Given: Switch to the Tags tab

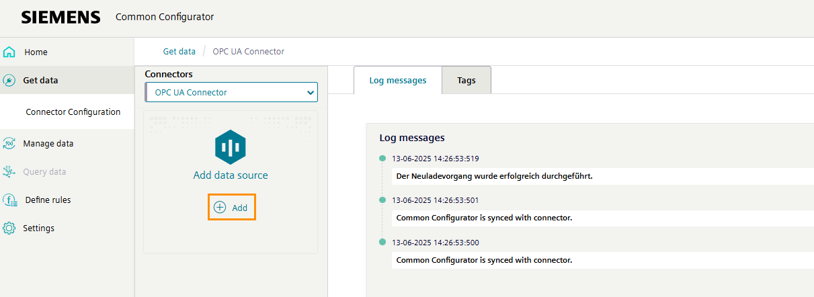Looking at the screenshot, I should [466, 80].
